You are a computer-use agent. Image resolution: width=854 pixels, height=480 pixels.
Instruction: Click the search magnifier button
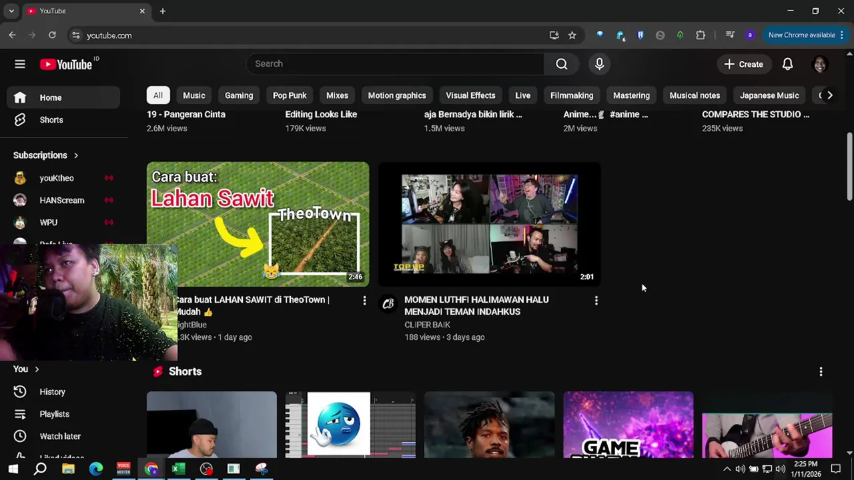tap(562, 64)
